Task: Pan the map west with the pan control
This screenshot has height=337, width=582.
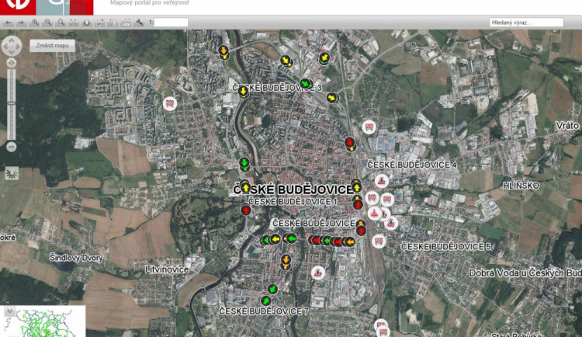Action: (5, 46)
